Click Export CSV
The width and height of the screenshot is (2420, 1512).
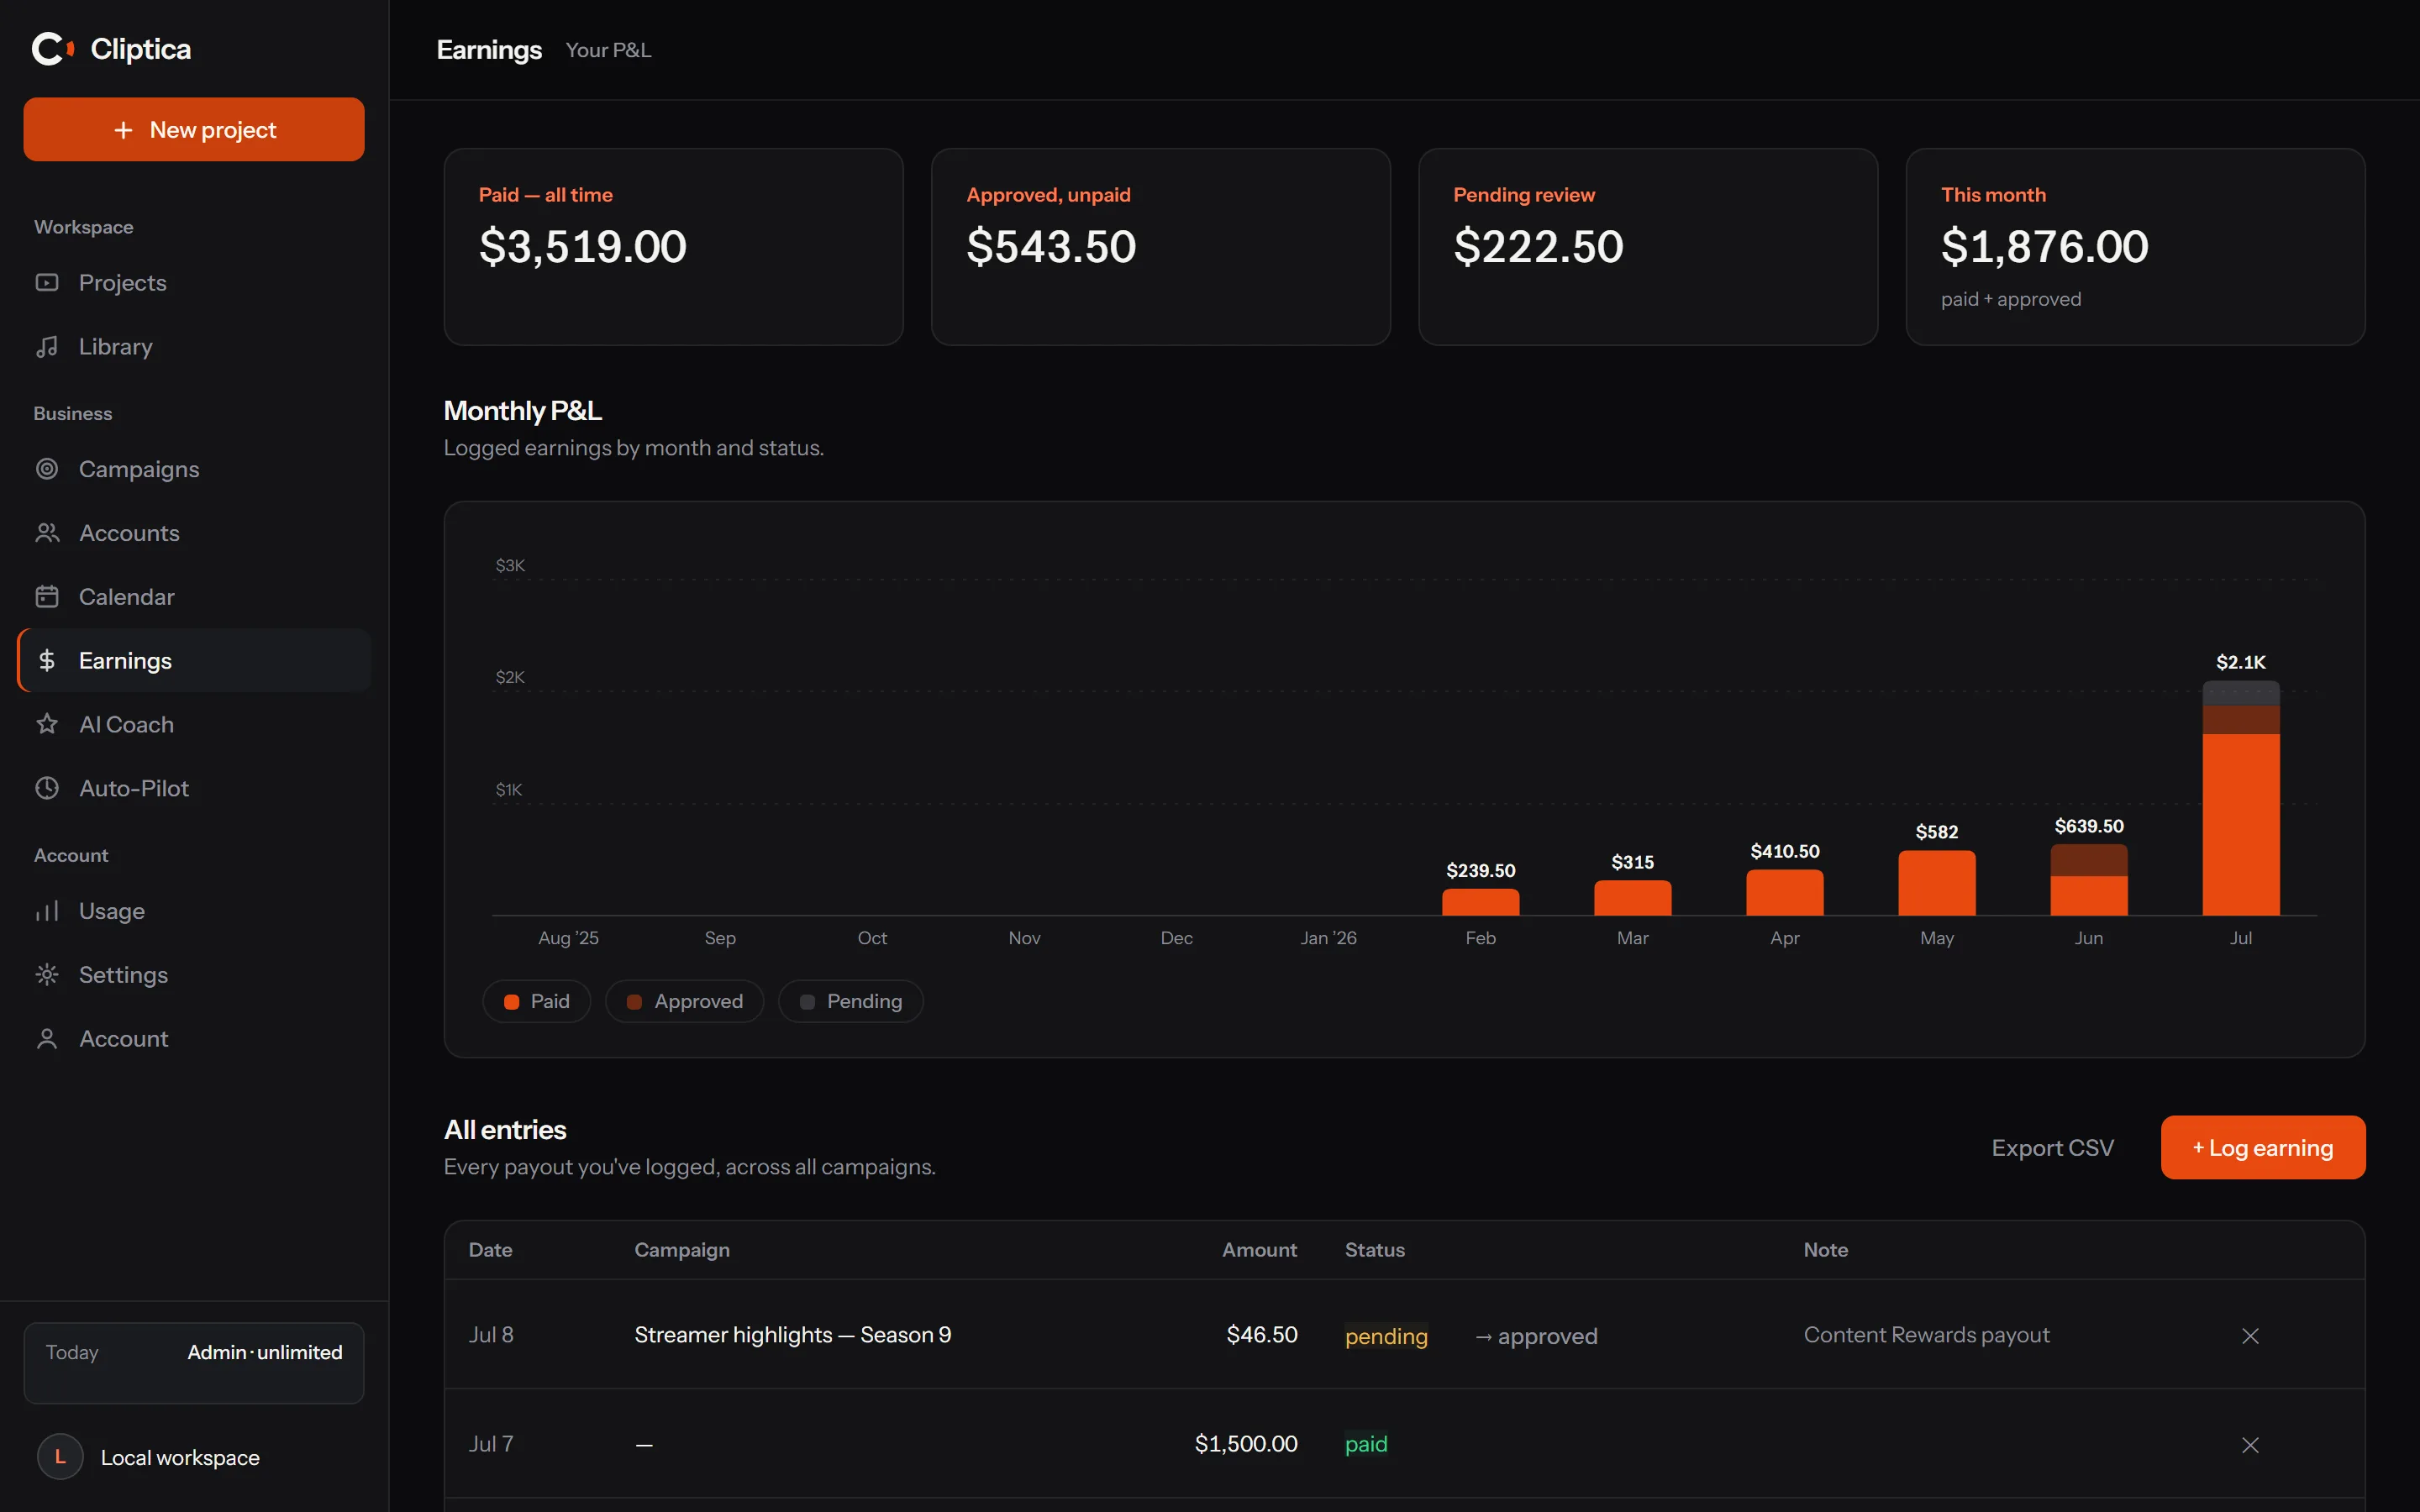coord(2052,1148)
